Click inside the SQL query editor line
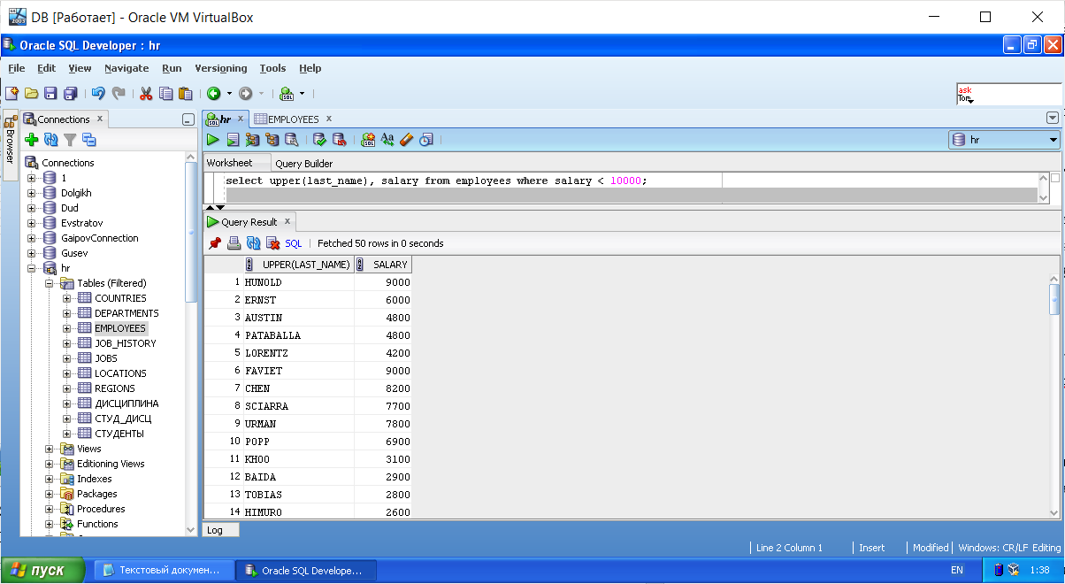 pos(436,181)
